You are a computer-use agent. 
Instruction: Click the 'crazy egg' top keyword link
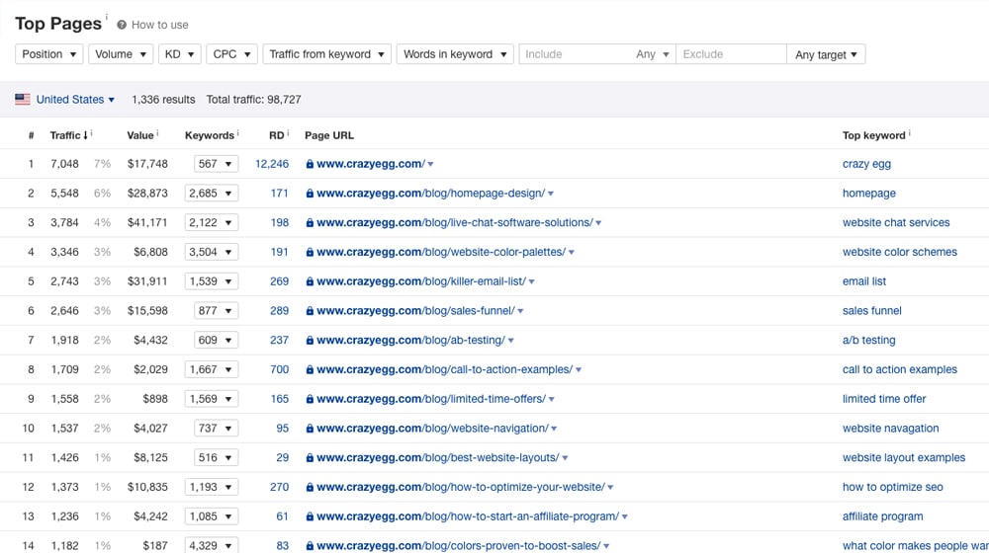866,164
